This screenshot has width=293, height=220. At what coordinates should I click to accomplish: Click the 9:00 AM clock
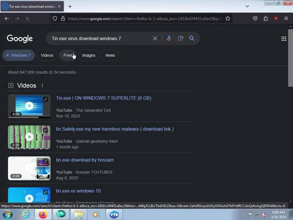(278, 212)
